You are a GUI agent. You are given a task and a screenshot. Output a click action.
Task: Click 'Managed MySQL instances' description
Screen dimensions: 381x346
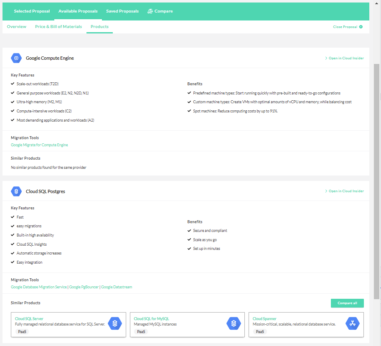click(155, 324)
